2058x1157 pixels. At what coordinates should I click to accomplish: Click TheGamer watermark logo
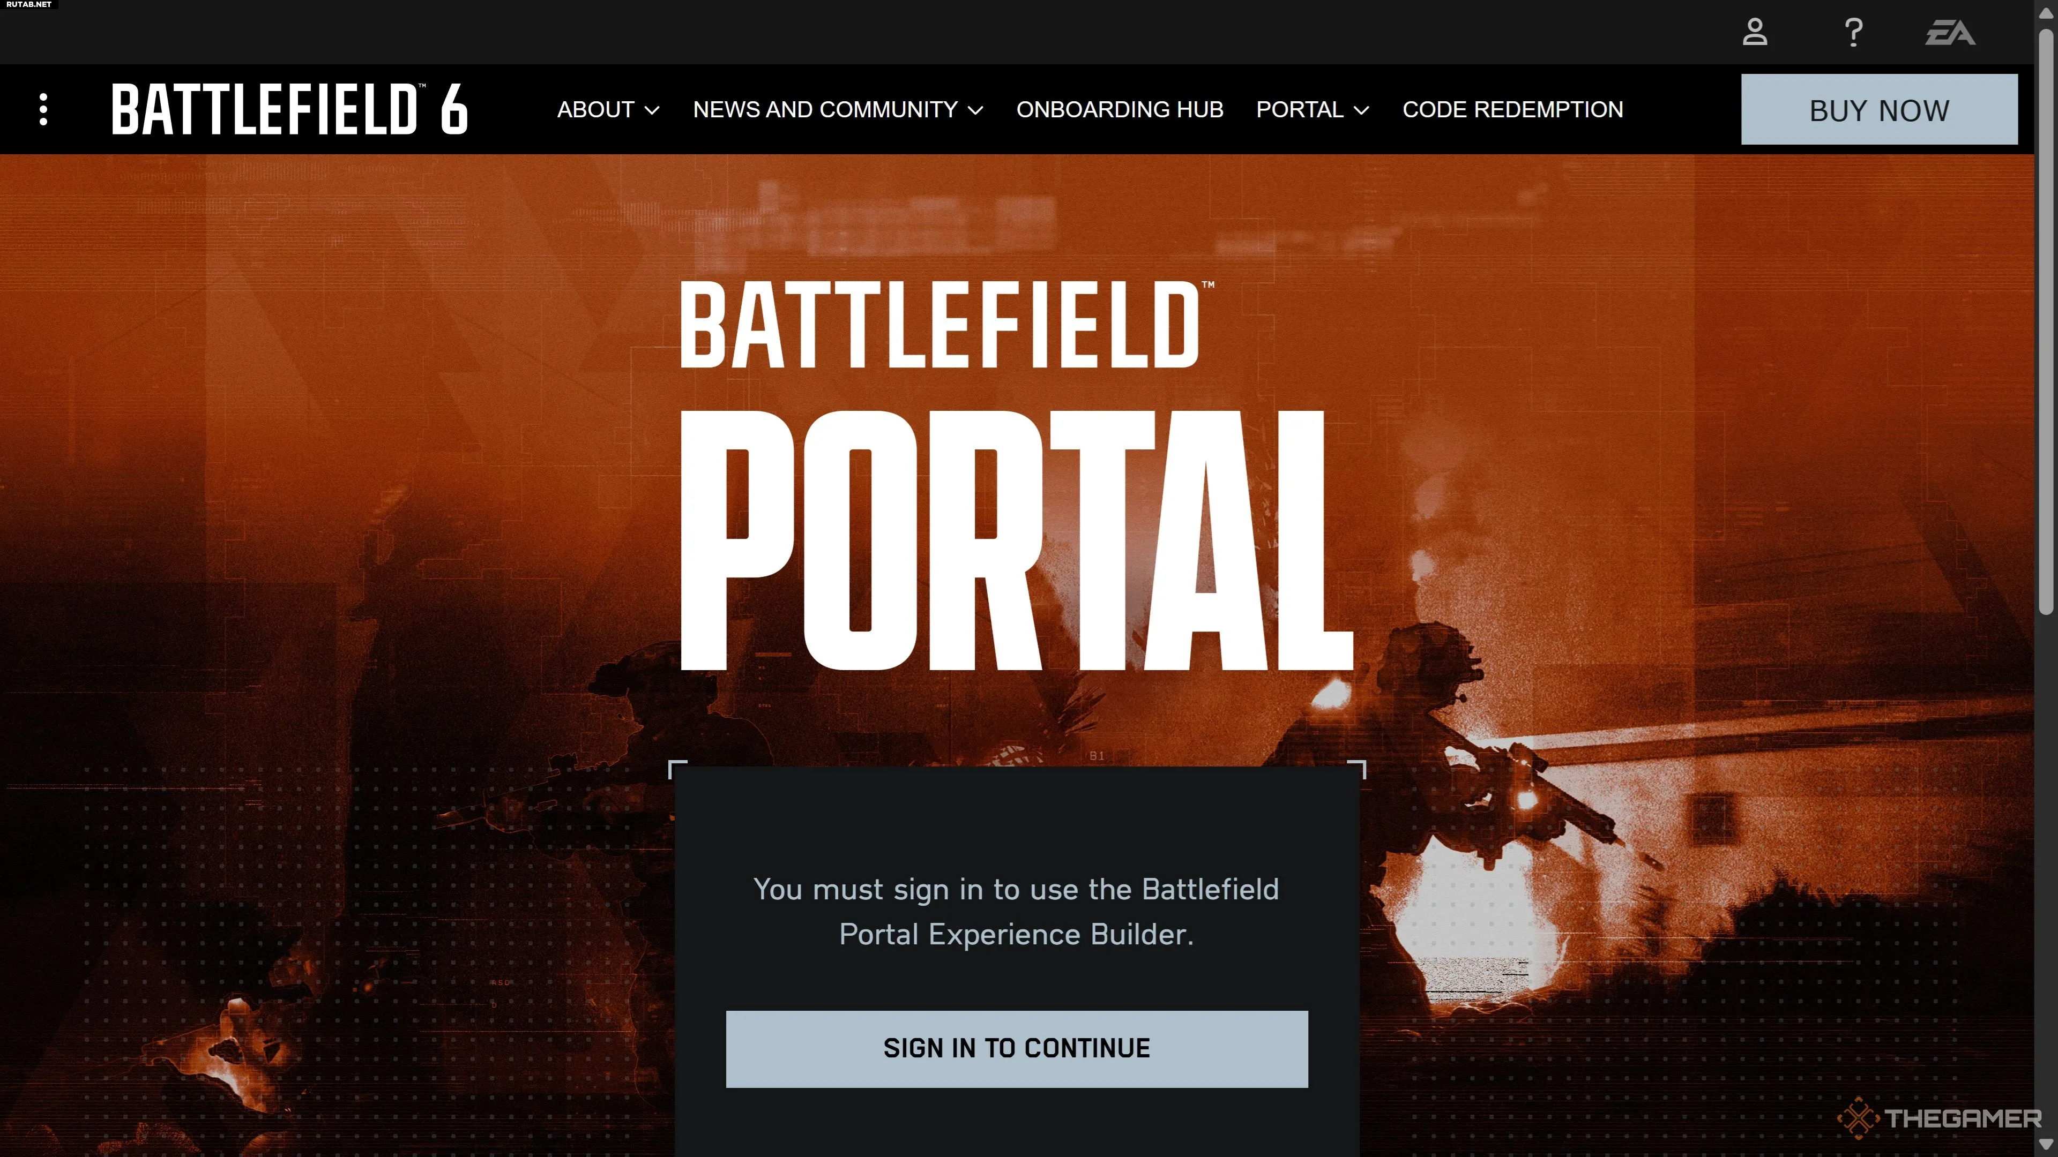(x=1939, y=1118)
